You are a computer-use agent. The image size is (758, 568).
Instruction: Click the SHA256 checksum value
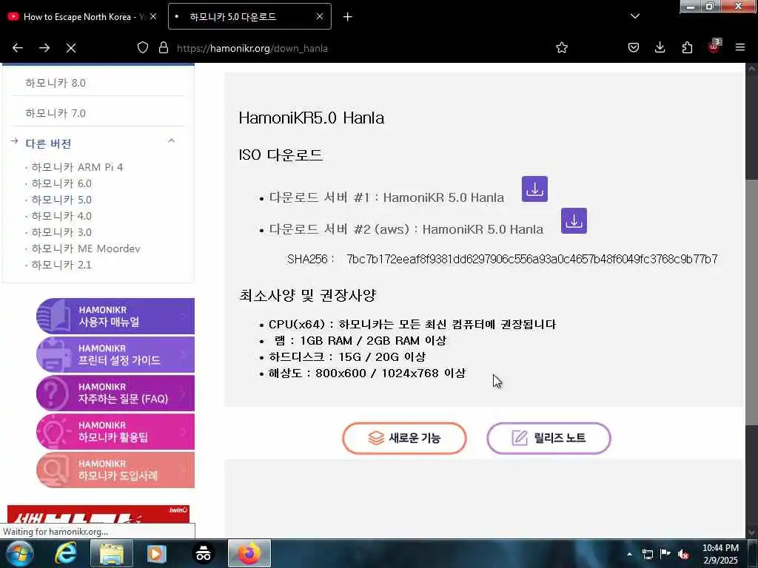(531, 260)
